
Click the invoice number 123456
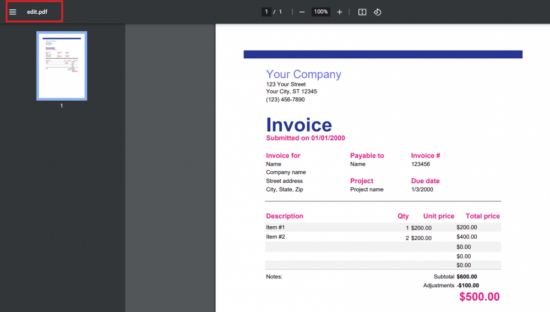pyautogui.click(x=421, y=164)
